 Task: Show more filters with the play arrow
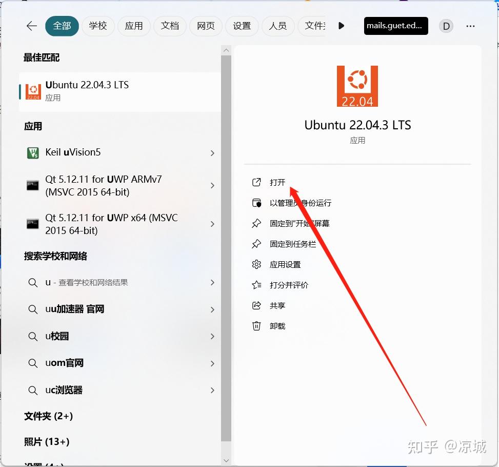(341, 26)
